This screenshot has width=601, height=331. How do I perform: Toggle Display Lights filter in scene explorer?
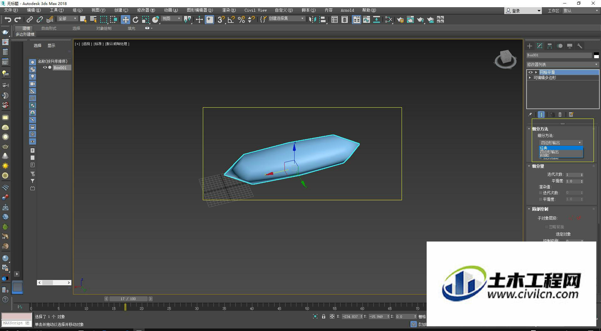33,77
